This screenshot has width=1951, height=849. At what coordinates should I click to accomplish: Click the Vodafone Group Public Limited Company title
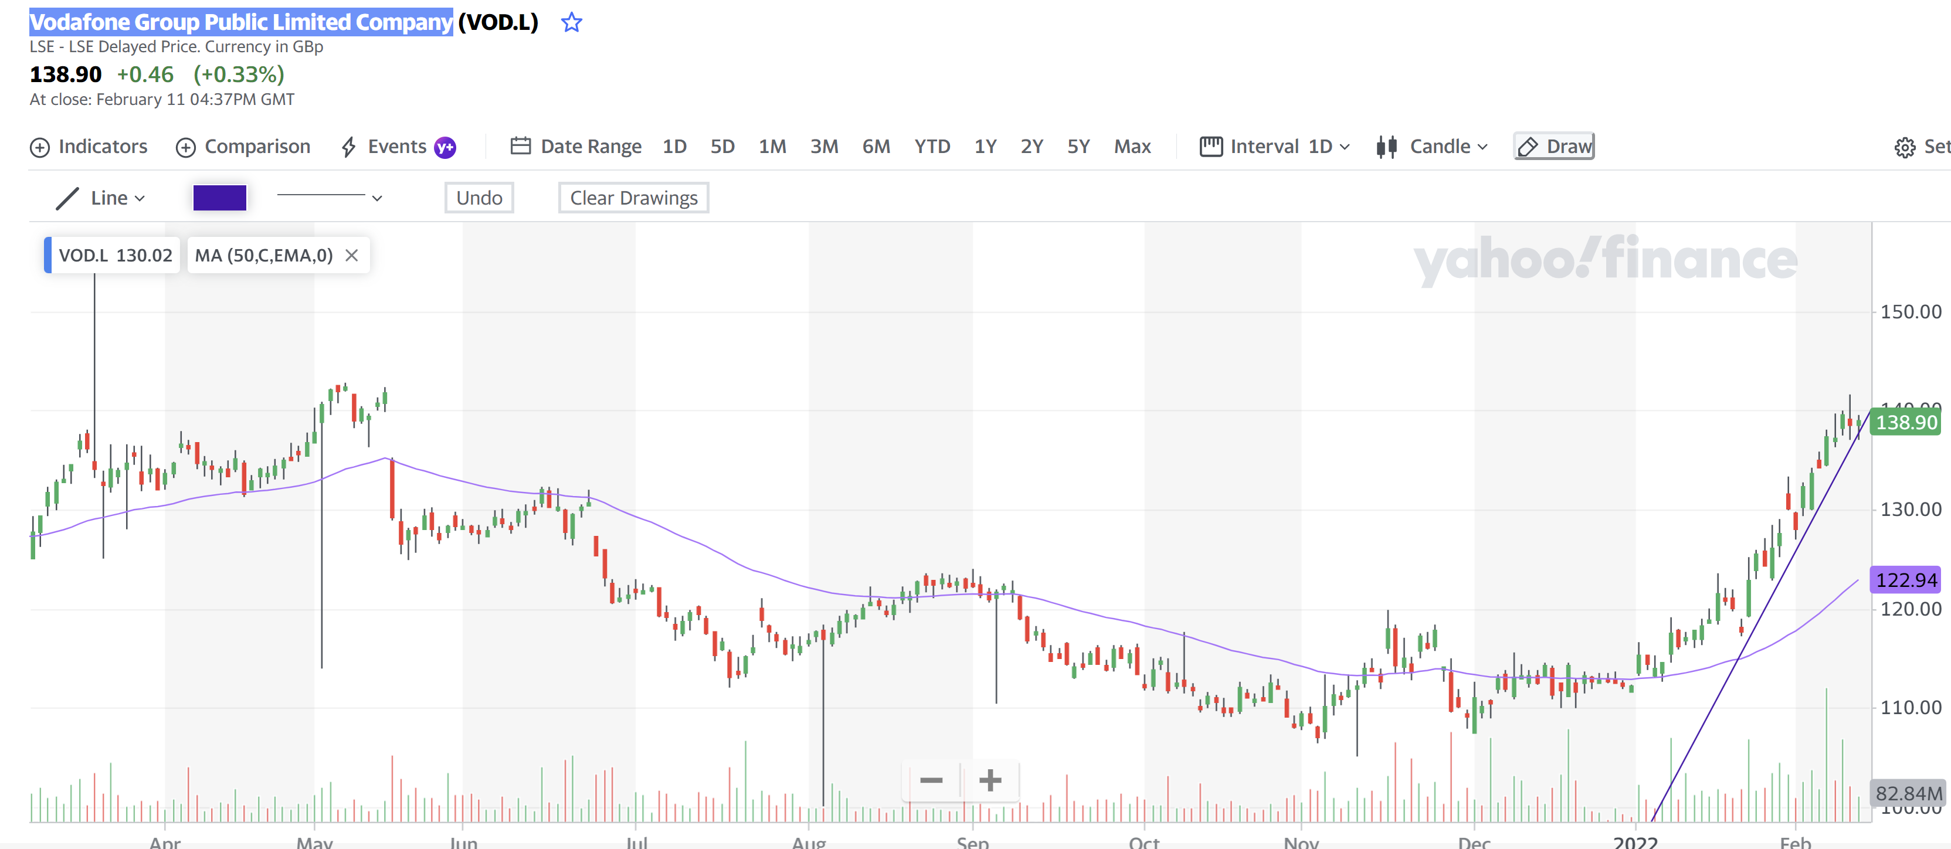pos(241,22)
